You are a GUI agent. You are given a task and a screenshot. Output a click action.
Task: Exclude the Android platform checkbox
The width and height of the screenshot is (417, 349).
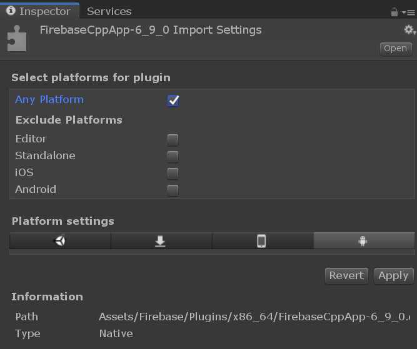173,190
